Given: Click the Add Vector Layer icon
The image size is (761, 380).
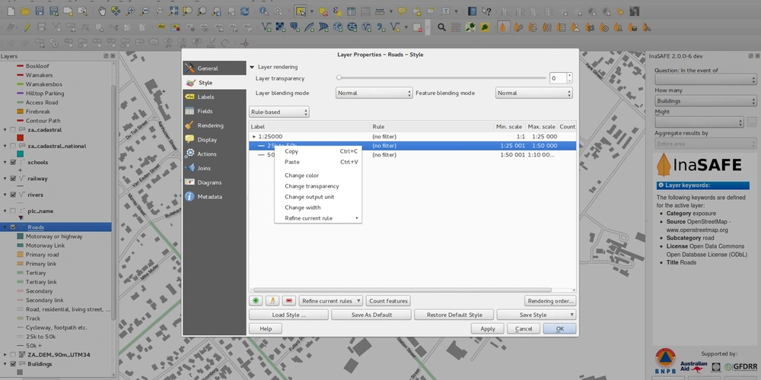Looking at the screenshot, I should pyautogui.click(x=266, y=27).
